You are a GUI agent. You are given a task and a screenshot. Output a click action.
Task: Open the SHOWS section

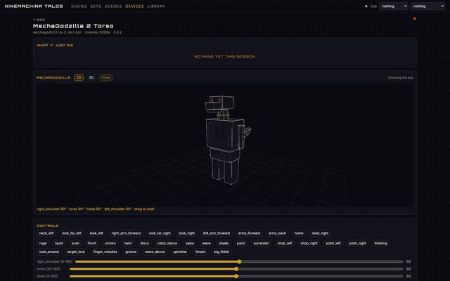click(x=79, y=6)
